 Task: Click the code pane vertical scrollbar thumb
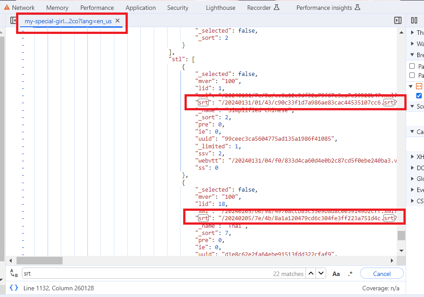[x=401, y=235]
